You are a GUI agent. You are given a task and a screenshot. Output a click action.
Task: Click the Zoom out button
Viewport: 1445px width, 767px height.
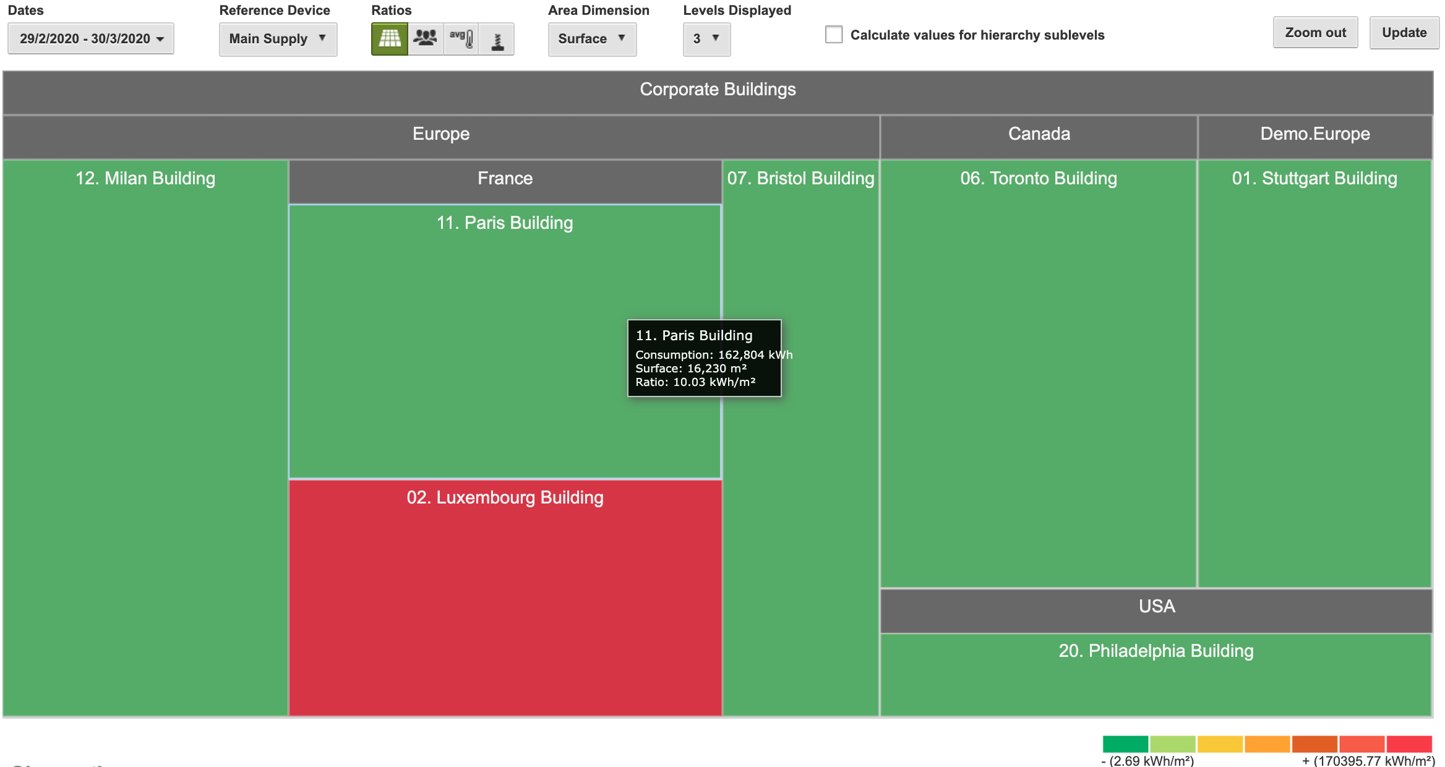coord(1314,32)
